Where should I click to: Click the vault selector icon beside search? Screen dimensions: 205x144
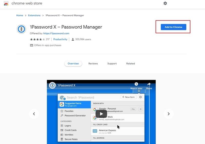(62, 98)
